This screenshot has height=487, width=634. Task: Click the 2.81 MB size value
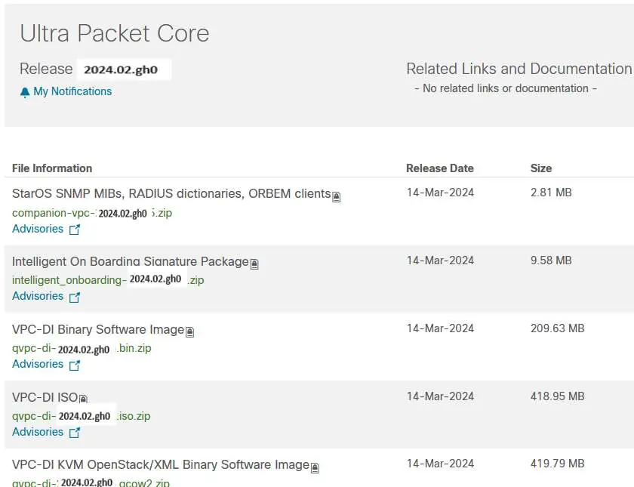(551, 193)
